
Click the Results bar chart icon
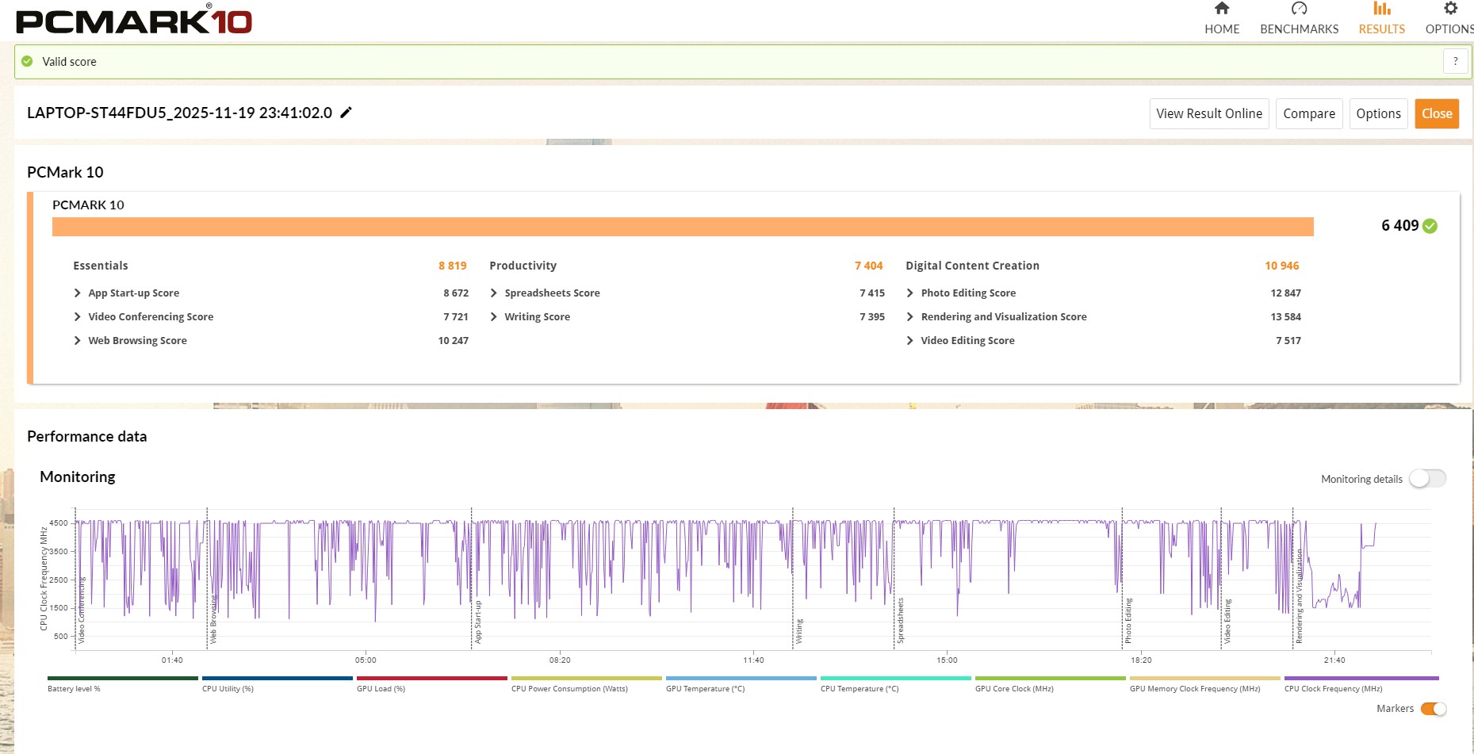coord(1381,9)
